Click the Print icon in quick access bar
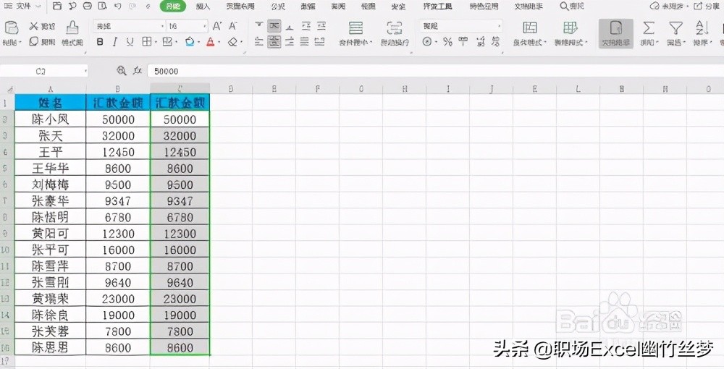724x369 pixels. [x=88, y=6]
